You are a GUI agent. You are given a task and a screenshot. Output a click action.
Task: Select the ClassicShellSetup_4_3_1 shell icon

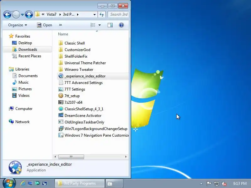61,109
